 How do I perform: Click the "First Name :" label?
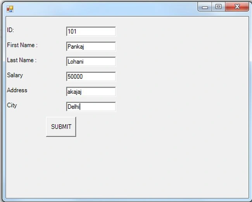point(22,45)
